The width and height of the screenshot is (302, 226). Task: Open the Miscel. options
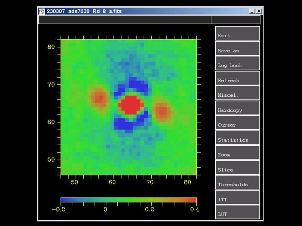(238, 93)
